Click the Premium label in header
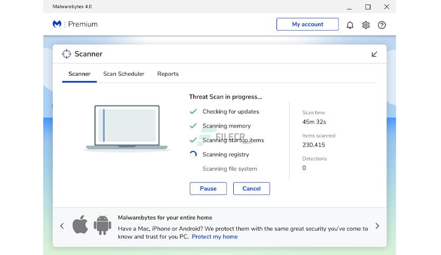The height and width of the screenshot is (255, 441). tap(83, 24)
